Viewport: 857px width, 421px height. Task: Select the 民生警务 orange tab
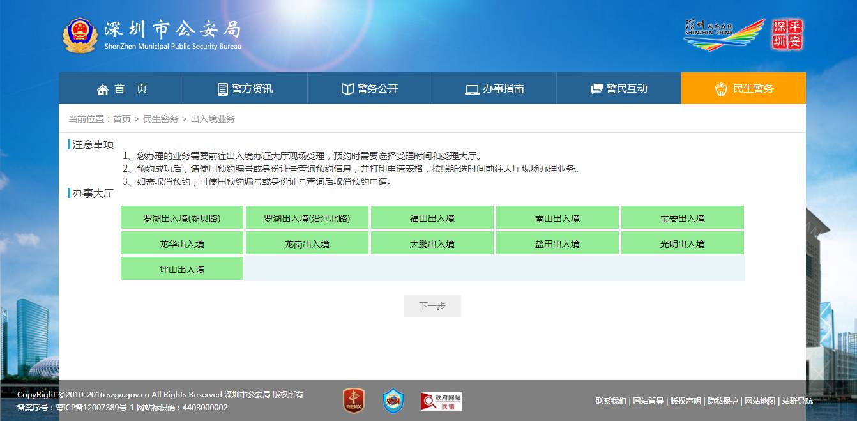tap(743, 89)
